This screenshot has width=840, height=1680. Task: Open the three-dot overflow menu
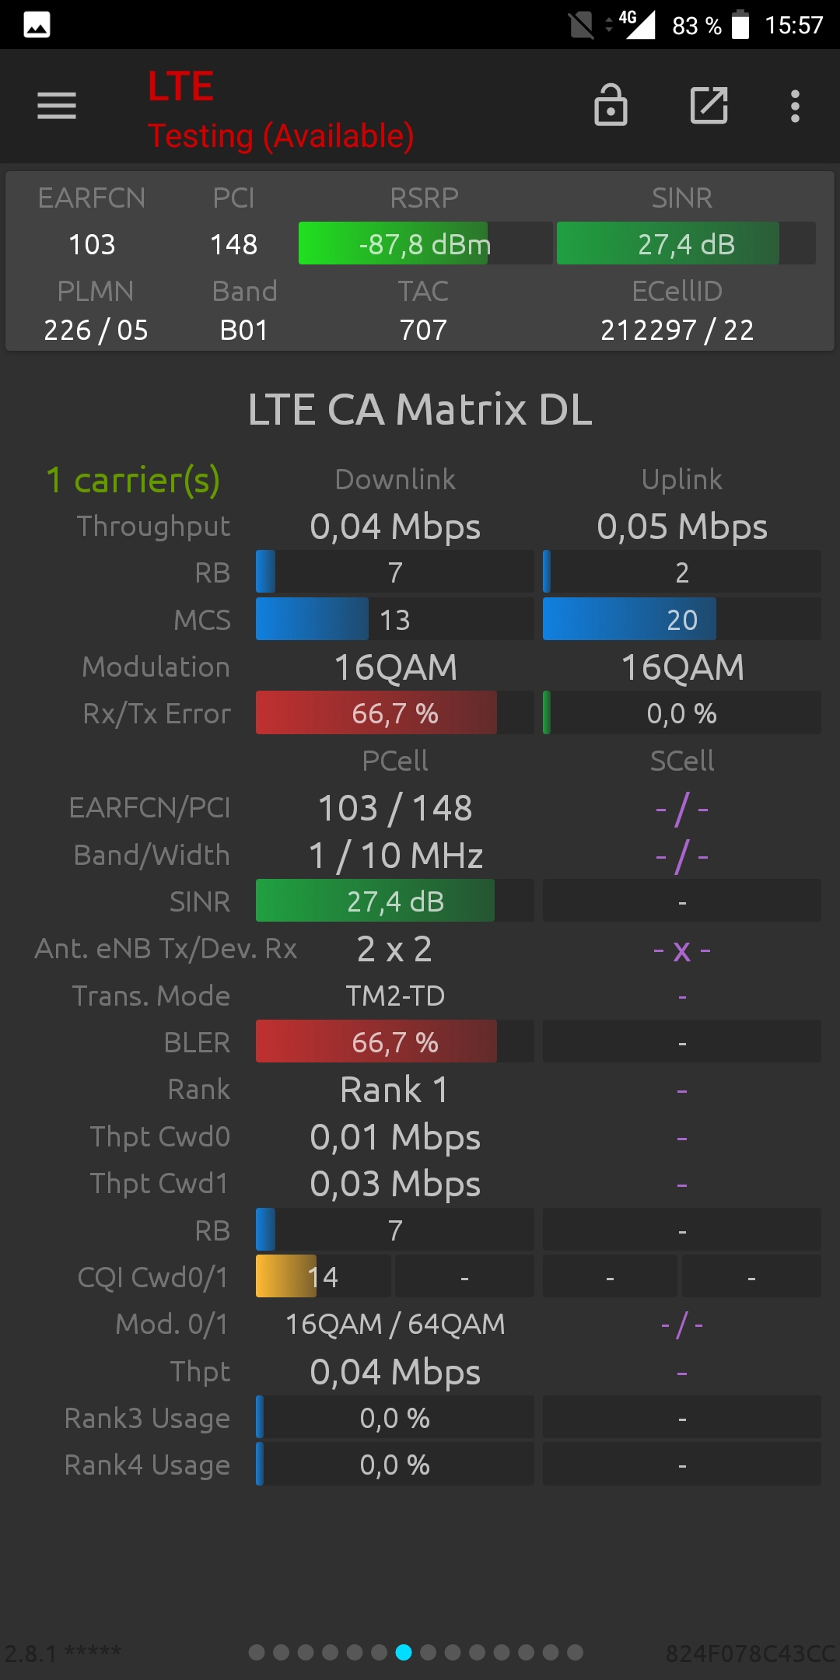(x=795, y=106)
